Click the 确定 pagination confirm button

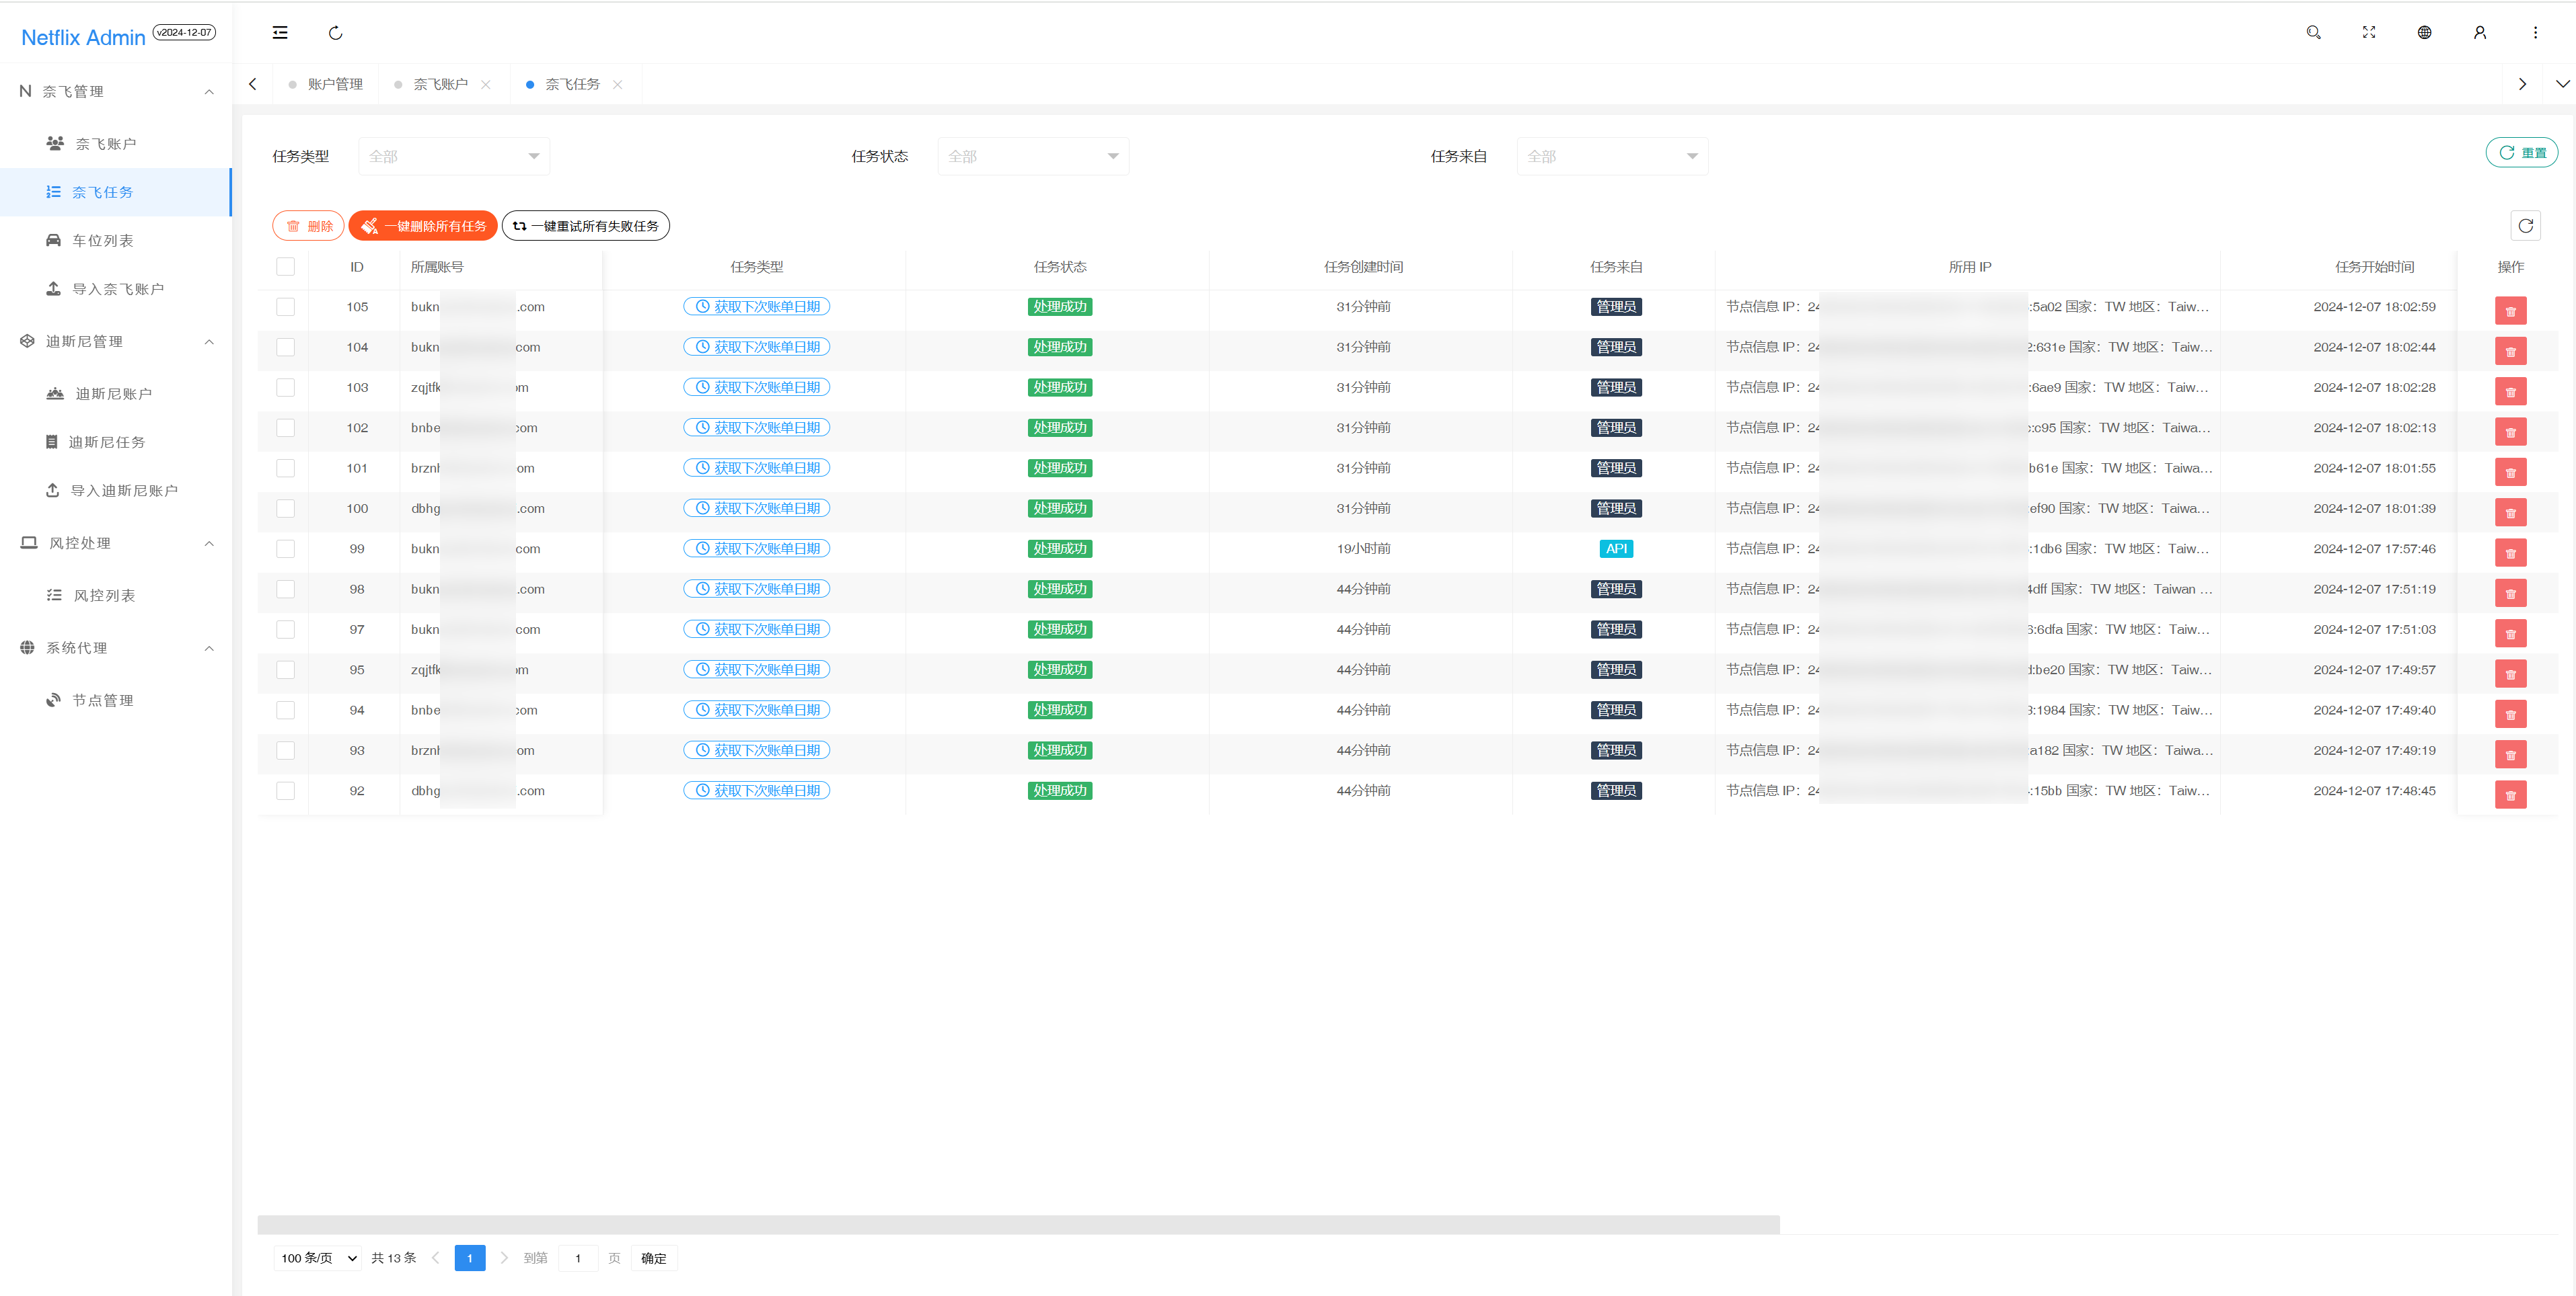(654, 1258)
